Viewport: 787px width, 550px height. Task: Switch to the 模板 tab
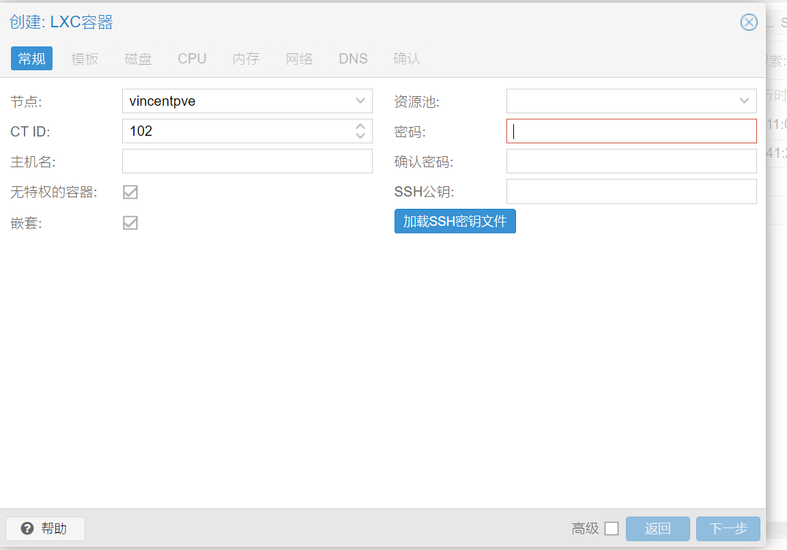(x=85, y=59)
